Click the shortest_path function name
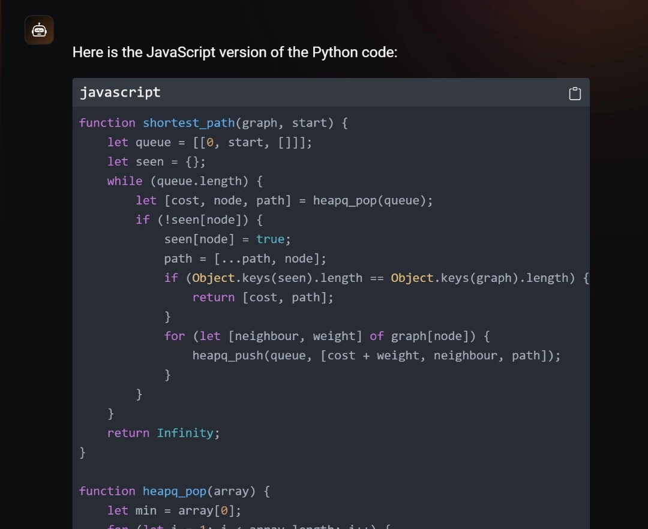Screen dimensions: 648x529 pyautogui.click(x=188, y=122)
